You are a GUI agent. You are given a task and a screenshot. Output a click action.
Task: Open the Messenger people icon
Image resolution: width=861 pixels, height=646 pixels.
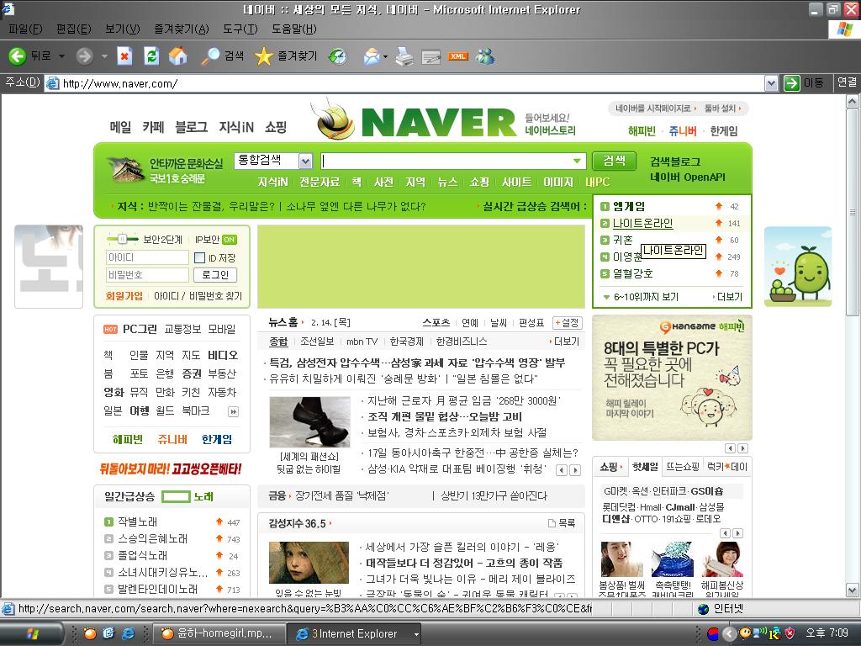485,56
